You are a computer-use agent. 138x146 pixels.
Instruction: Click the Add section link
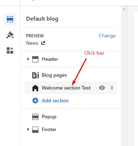click(x=55, y=101)
